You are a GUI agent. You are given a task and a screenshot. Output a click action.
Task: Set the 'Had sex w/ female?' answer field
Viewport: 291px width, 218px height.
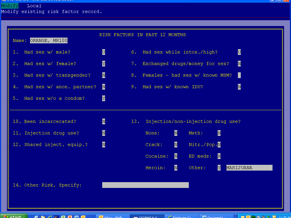pos(104,64)
